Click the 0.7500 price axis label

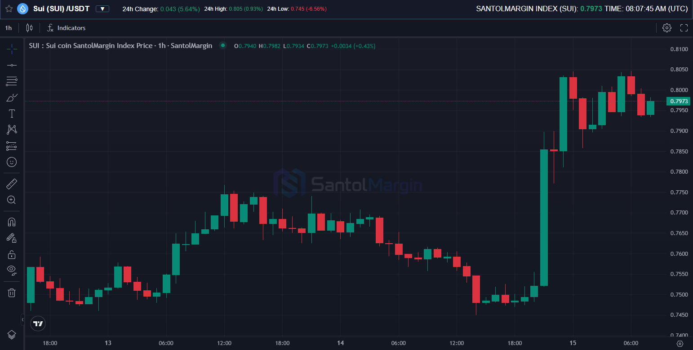click(679, 294)
